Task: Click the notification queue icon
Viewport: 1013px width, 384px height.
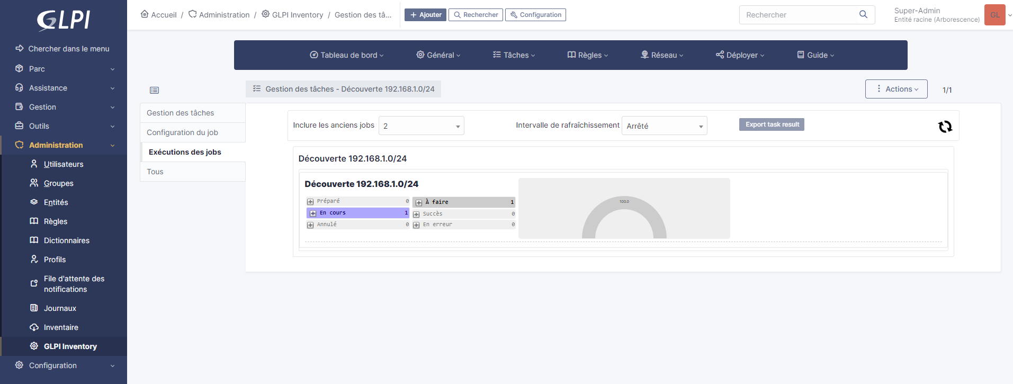Action: point(34,283)
